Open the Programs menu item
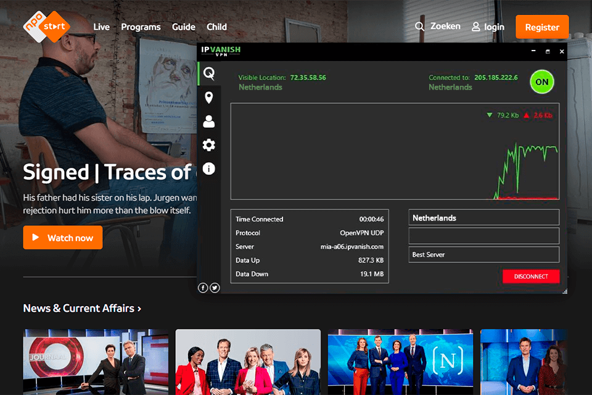 tap(141, 27)
